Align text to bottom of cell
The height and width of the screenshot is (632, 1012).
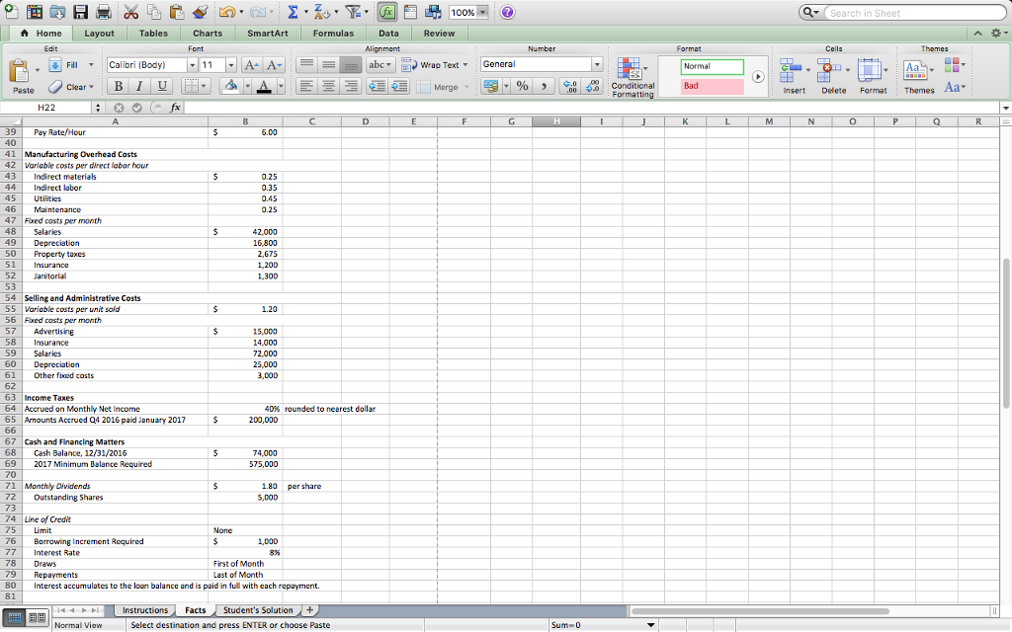point(351,64)
